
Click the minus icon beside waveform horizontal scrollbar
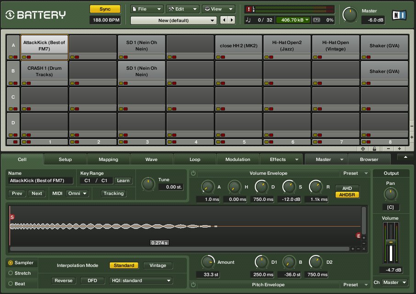click(x=359, y=249)
